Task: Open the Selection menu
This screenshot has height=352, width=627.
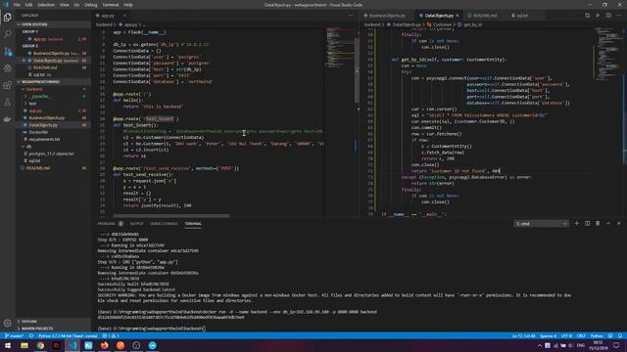Action: (46, 5)
